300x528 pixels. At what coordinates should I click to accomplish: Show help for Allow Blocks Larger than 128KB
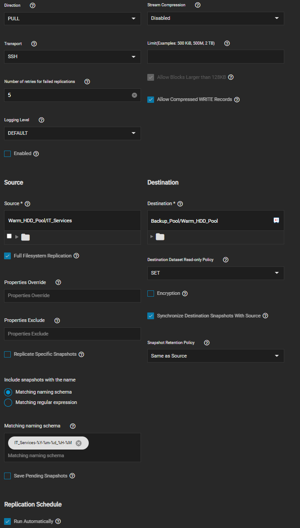coord(231,77)
